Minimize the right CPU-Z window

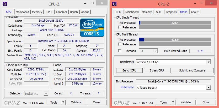pos(194,3)
